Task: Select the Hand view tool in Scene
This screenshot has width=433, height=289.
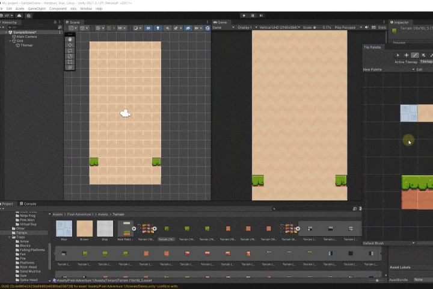Action: [x=70, y=39]
